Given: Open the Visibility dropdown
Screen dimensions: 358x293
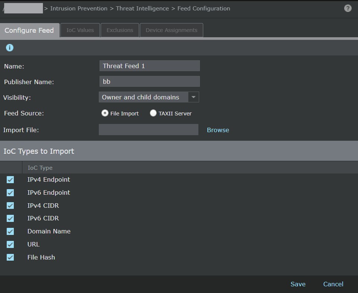Looking at the screenshot, I should [149, 97].
